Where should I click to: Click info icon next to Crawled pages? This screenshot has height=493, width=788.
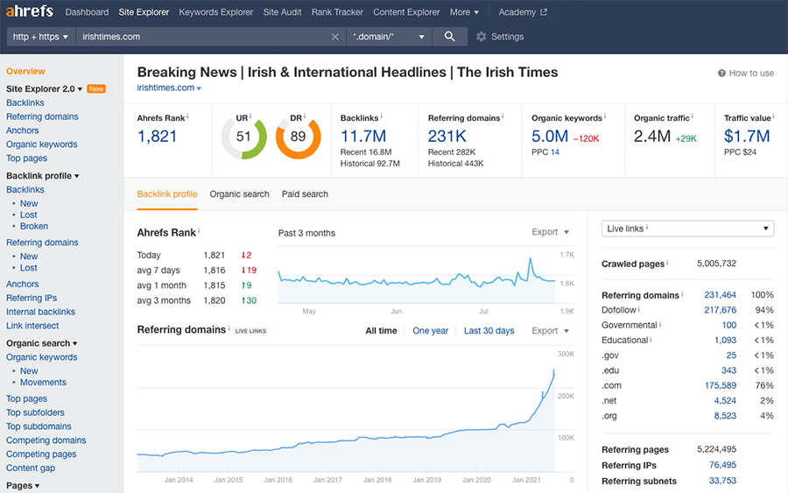click(x=667, y=263)
